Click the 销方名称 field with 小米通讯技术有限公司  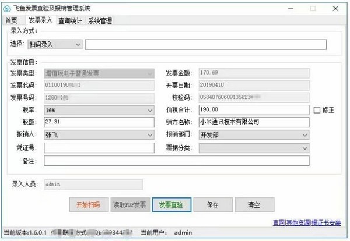254,122
